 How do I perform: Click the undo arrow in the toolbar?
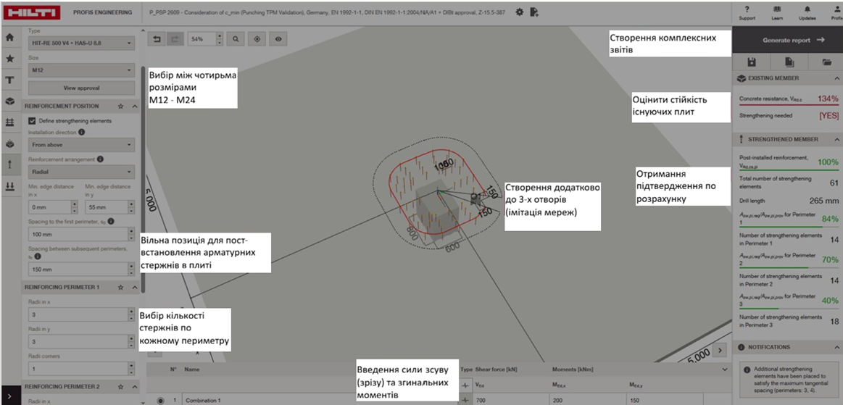click(x=157, y=38)
